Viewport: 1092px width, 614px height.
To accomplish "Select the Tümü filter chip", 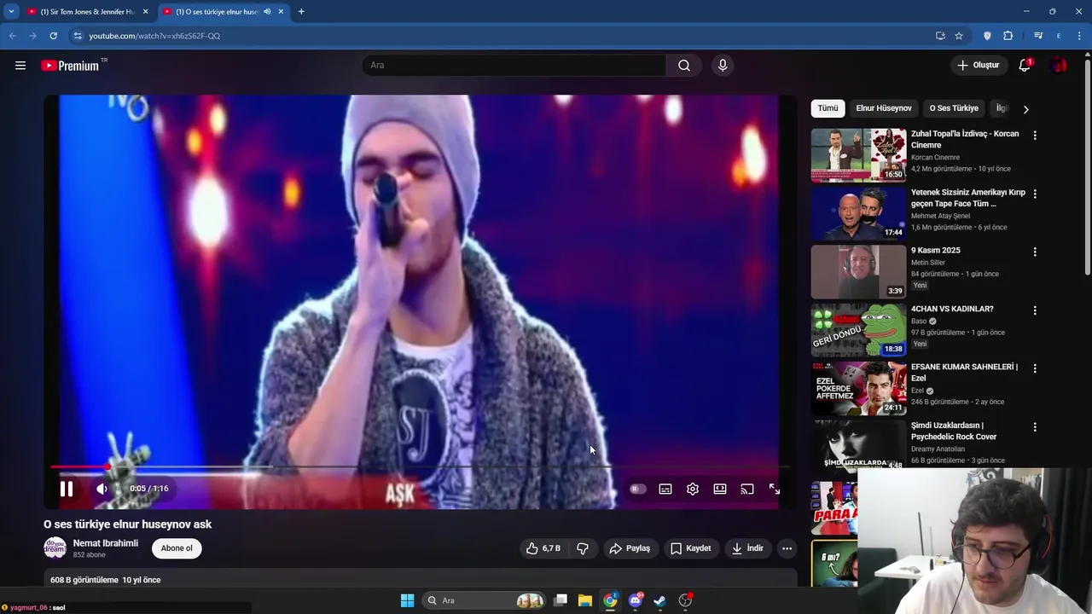I will [828, 108].
